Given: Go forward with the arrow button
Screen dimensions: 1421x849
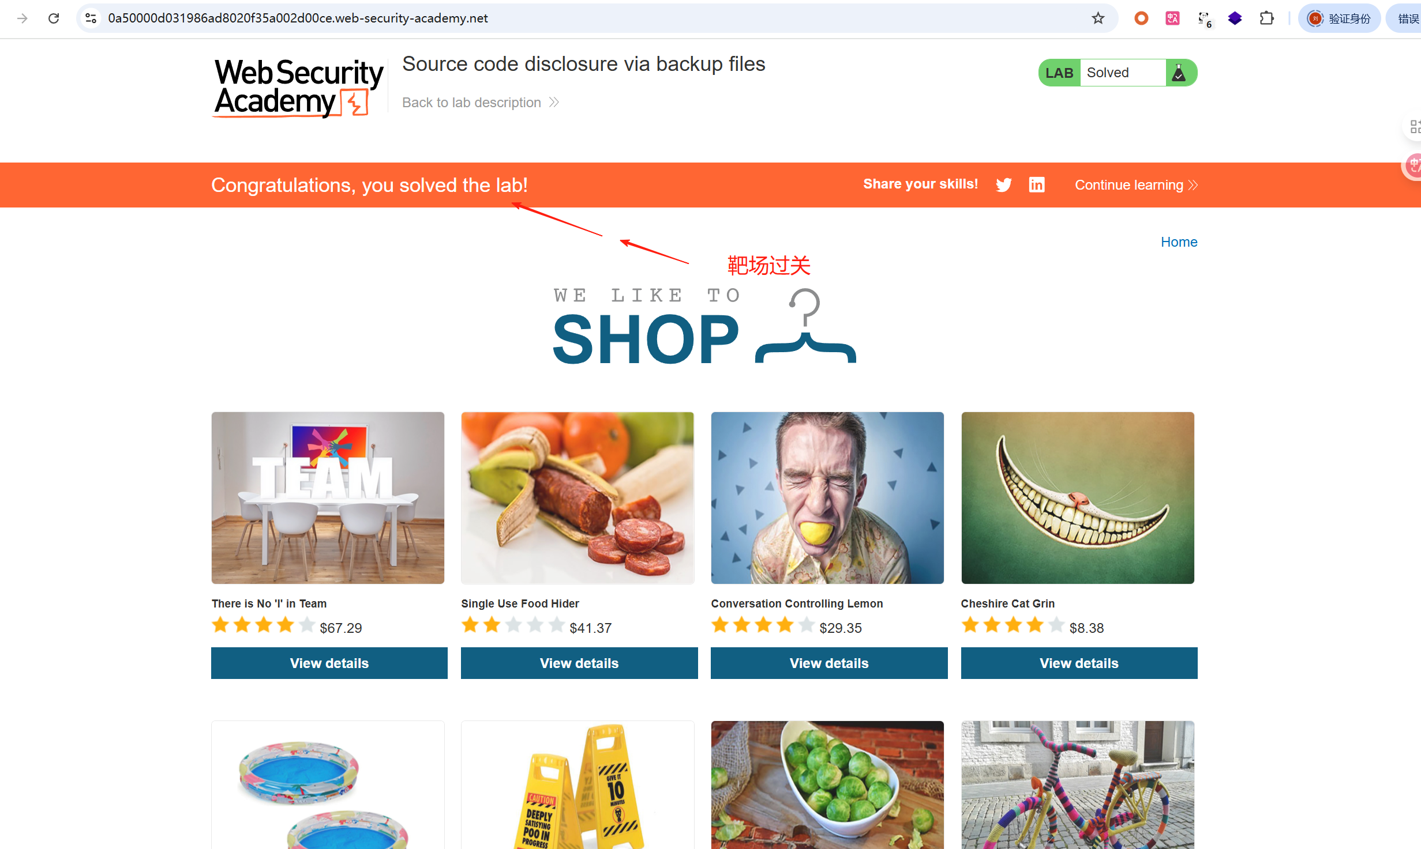Looking at the screenshot, I should click(x=23, y=18).
